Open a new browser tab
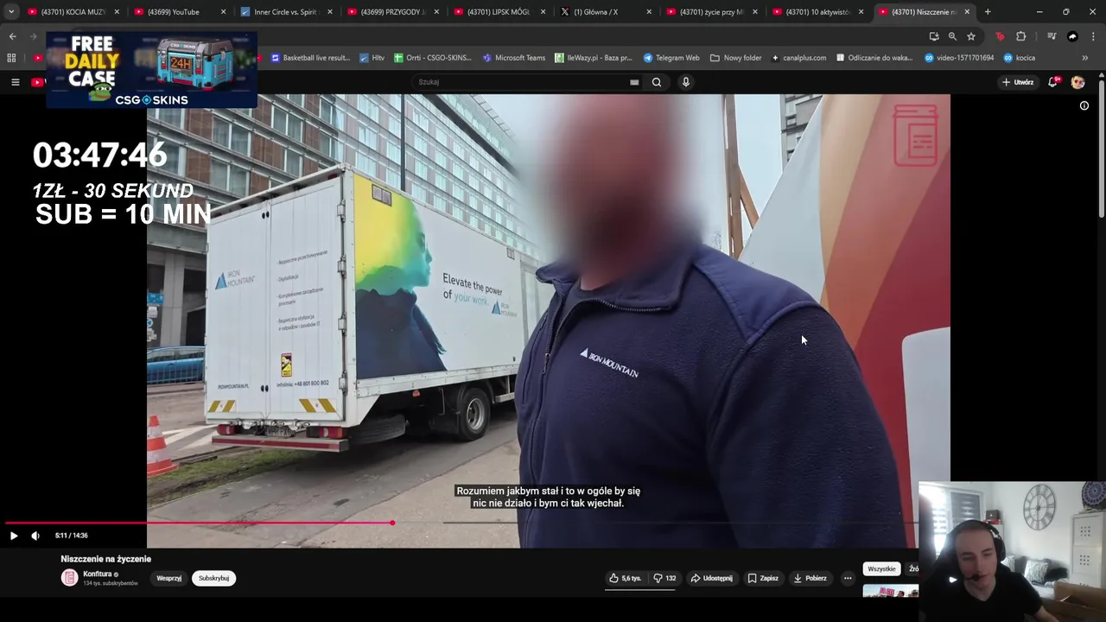1106x622 pixels. tap(988, 12)
